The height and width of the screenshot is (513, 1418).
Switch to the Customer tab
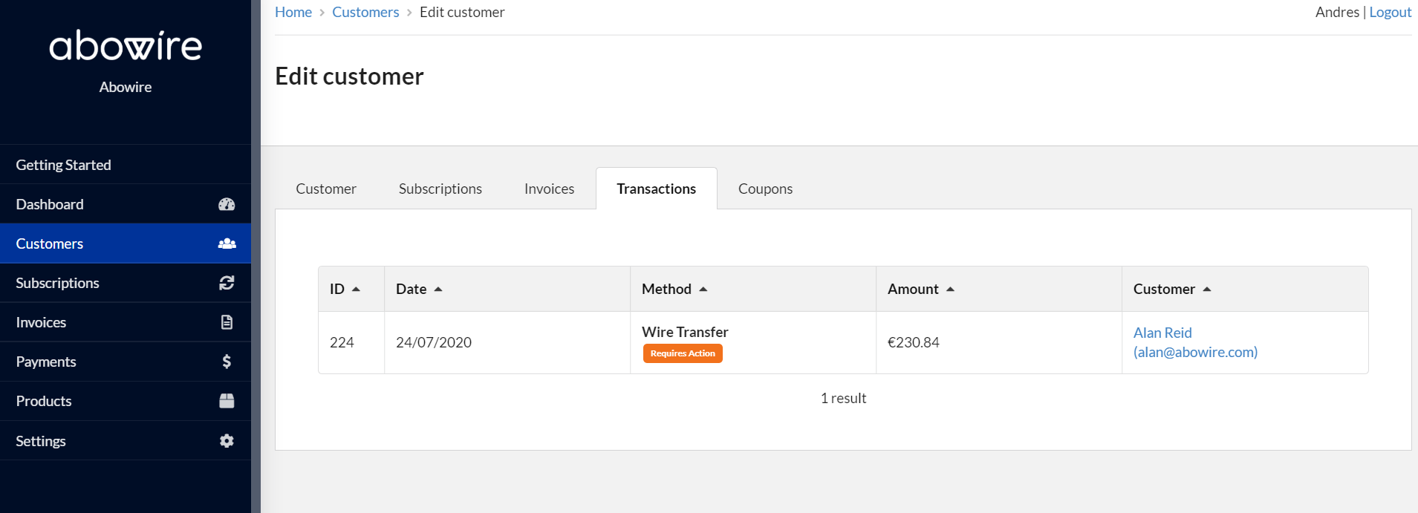[326, 189]
